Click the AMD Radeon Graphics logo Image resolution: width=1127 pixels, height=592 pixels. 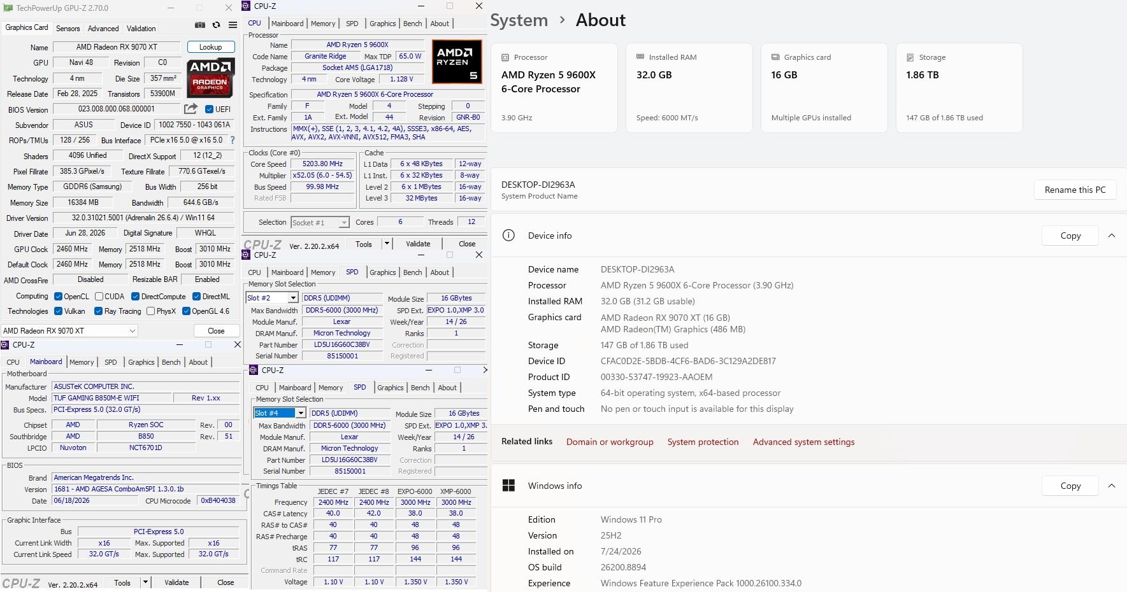tap(210, 78)
